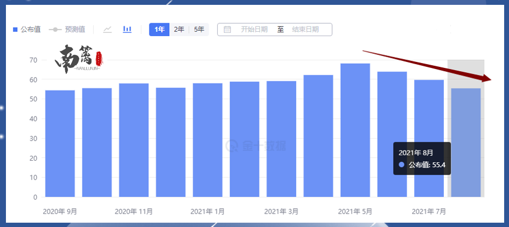
Task: Click the 2021年 7月 bar
Action: coord(429,139)
